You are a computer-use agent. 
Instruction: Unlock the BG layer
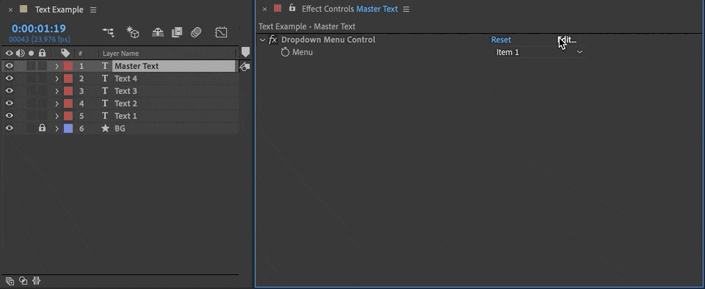[x=43, y=128]
